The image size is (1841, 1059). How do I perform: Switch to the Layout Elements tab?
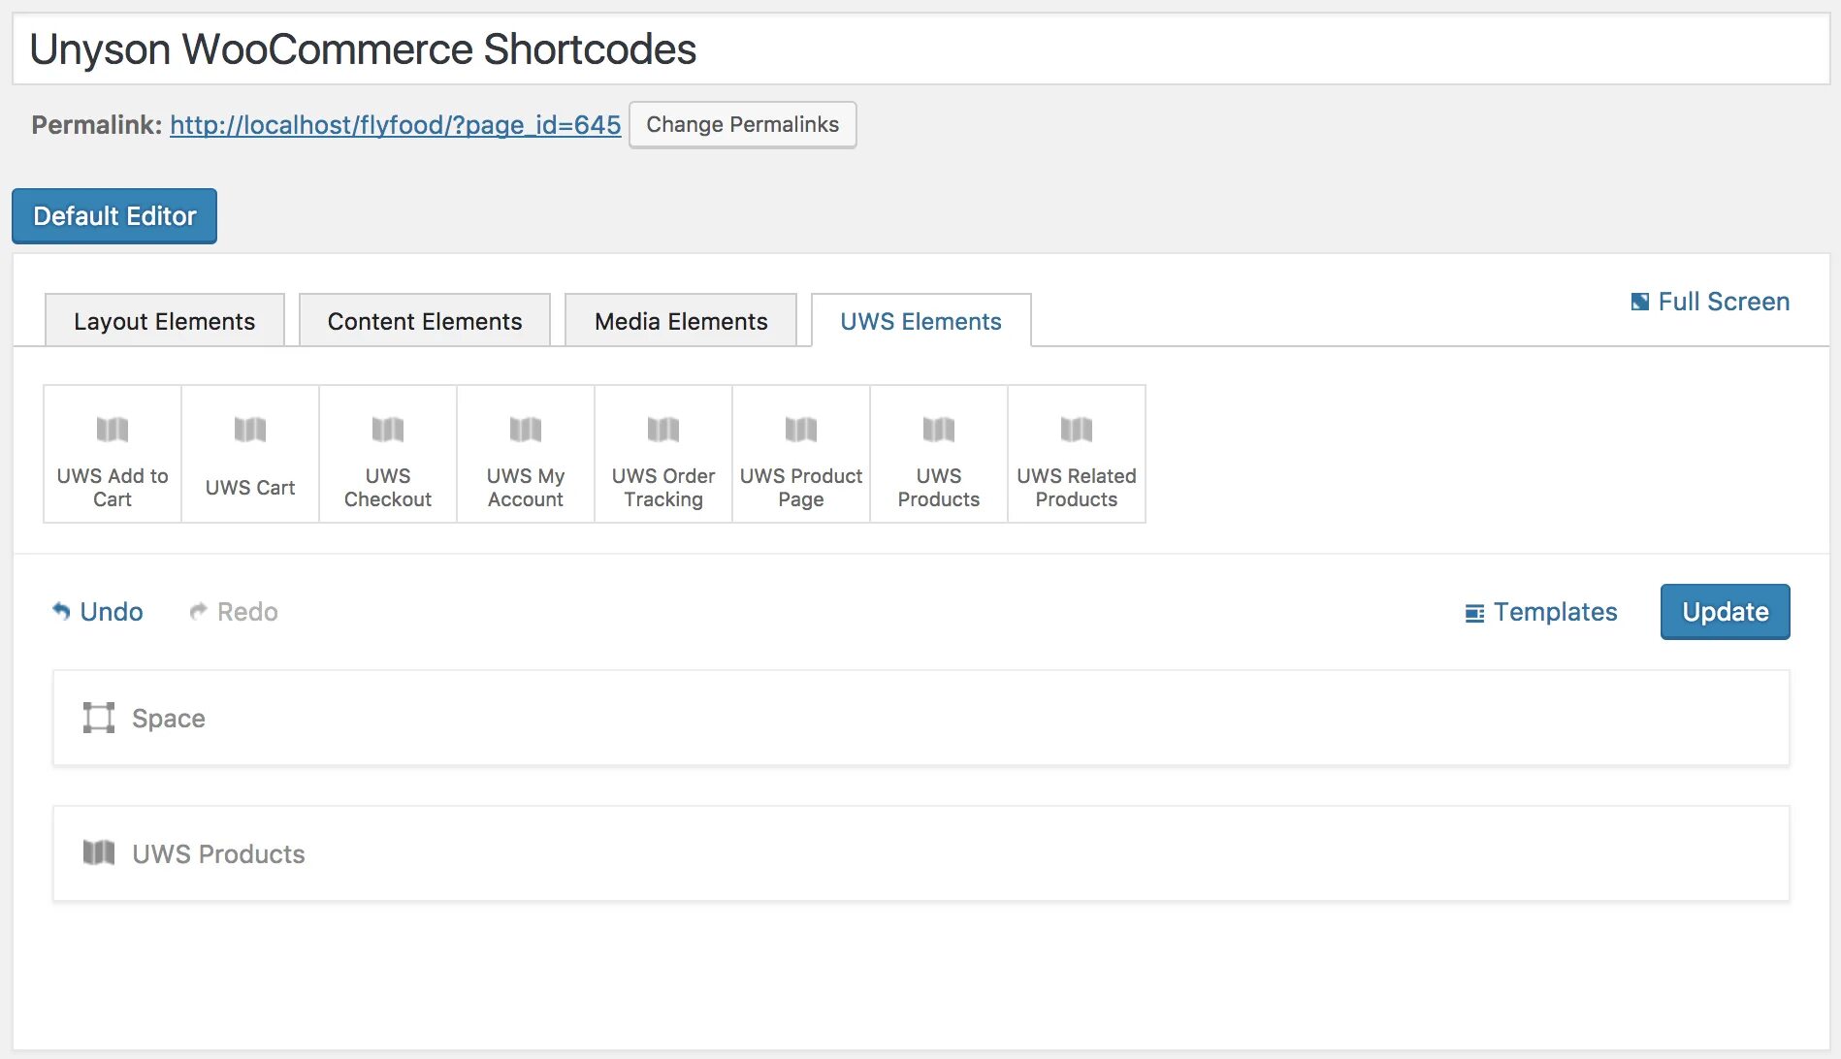[x=165, y=320]
